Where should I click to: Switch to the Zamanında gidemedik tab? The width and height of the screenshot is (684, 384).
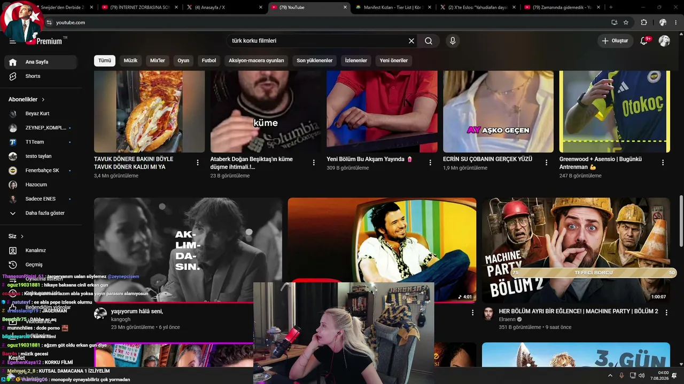coord(562,7)
